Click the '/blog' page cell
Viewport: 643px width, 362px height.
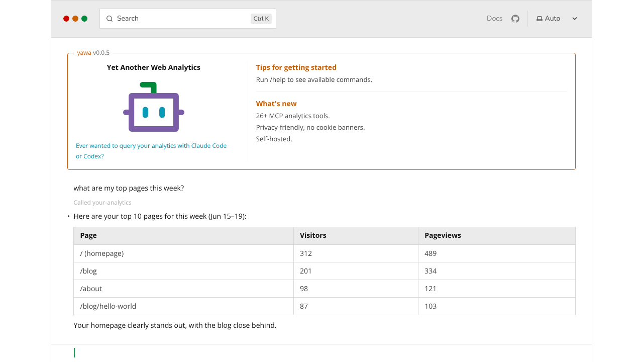click(x=184, y=271)
